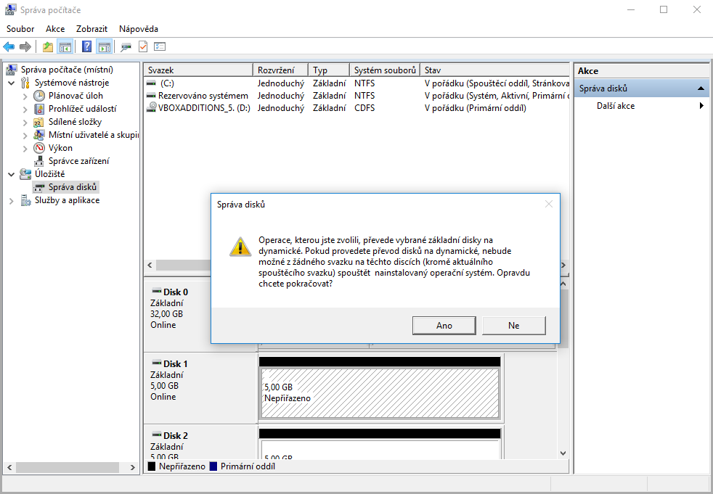Toggle the action pane toolbar icon
Image resolution: width=713 pixels, height=494 pixels.
(104, 47)
